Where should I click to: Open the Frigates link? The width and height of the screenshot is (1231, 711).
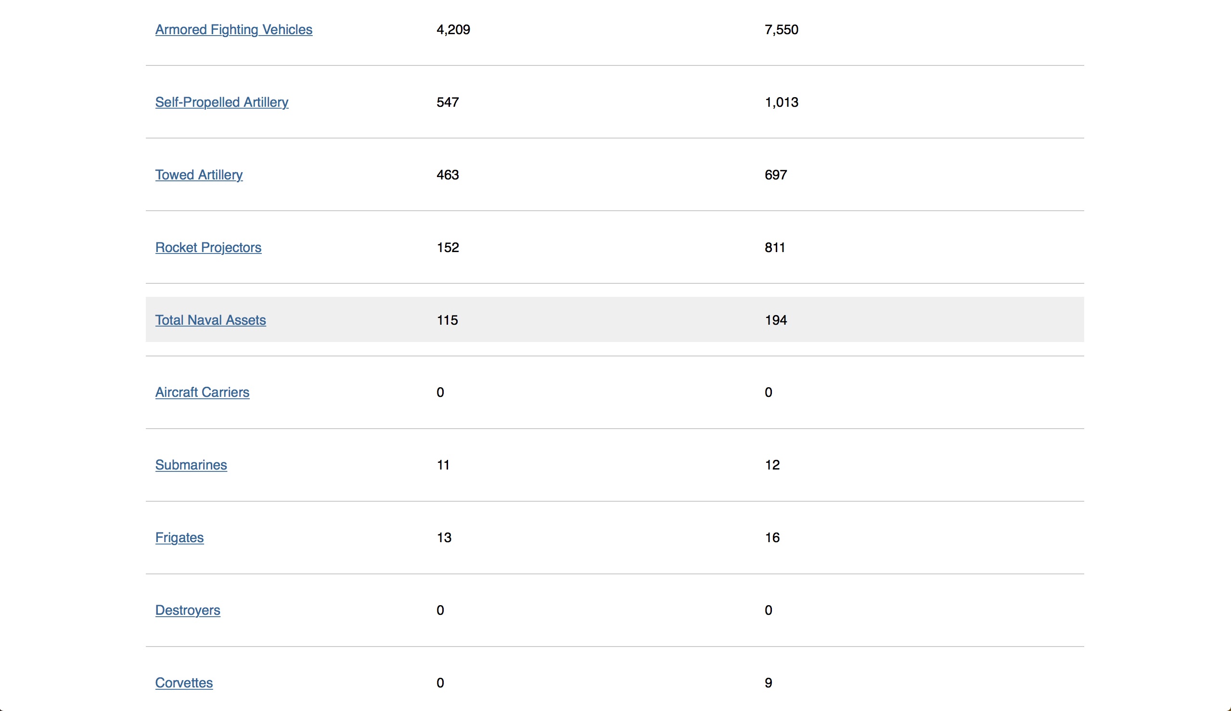pyautogui.click(x=180, y=538)
